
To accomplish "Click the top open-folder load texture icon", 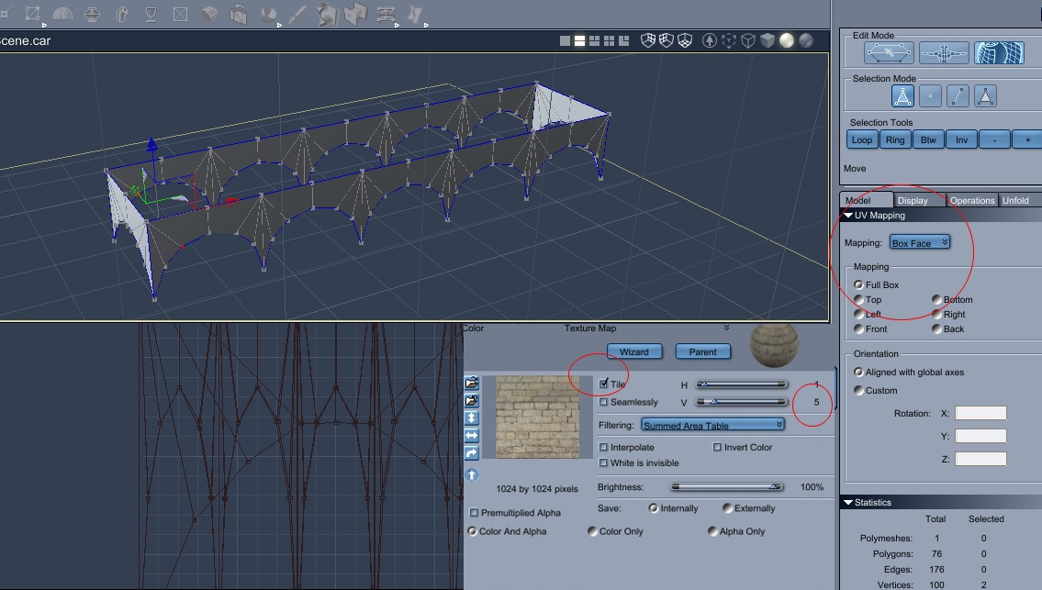I will [472, 384].
